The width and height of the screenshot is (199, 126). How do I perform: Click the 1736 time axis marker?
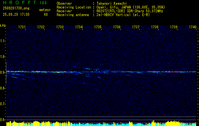pyautogui.click(x=117, y=27)
